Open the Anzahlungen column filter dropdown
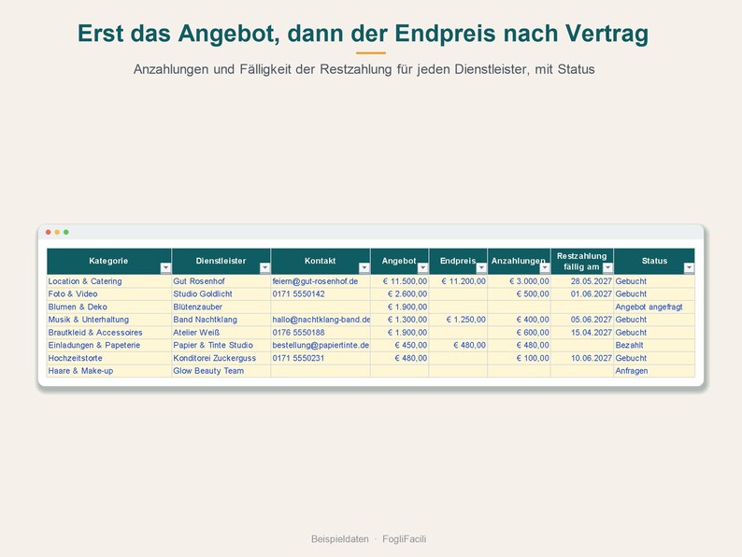The width and height of the screenshot is (742, 557). pos(545,268)
